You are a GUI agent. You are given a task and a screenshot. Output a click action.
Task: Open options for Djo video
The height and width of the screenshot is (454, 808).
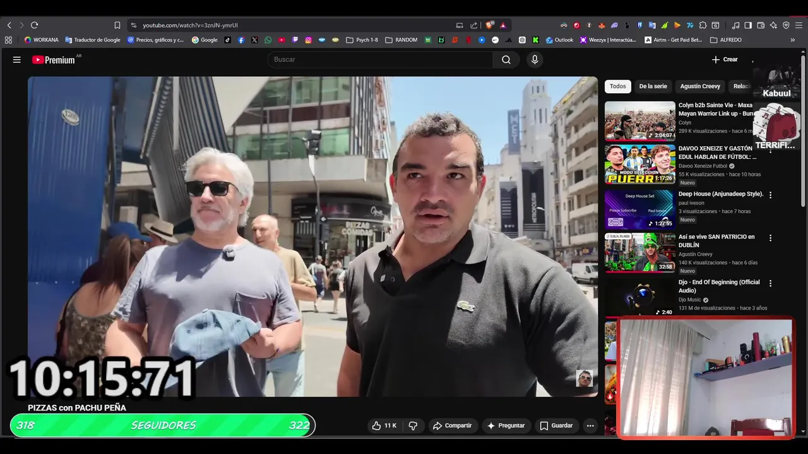(x=770, y=283)
